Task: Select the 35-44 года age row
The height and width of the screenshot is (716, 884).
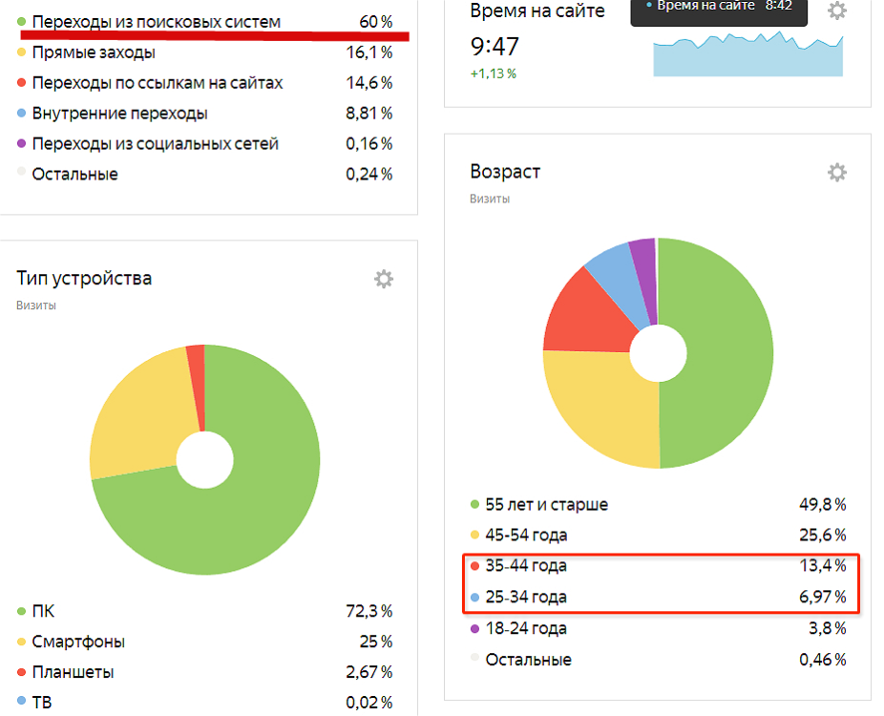Action: (526, 566)
